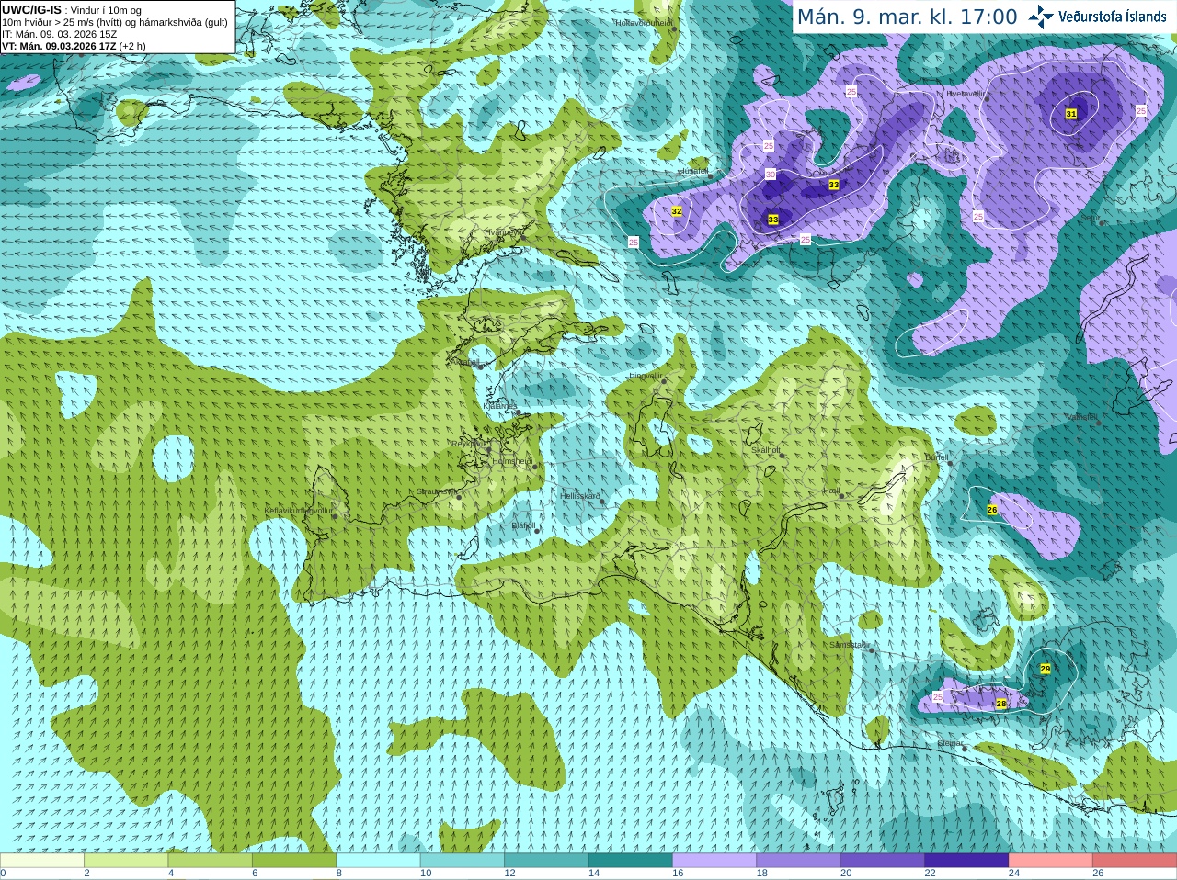Viewport: 1177px width, 880px height.
Task: Select the olive green 6–8 legend swatch
Action: point(294,861)
